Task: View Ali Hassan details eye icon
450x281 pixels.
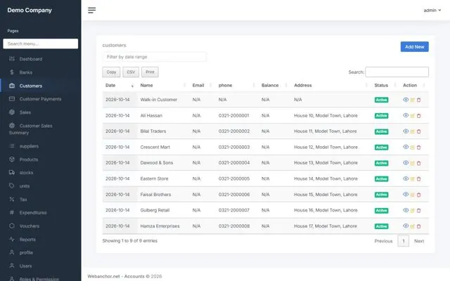Action: 406,115
